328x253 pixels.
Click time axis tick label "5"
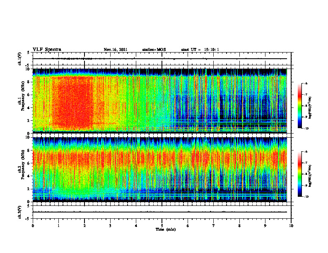[x=162, y=226]
